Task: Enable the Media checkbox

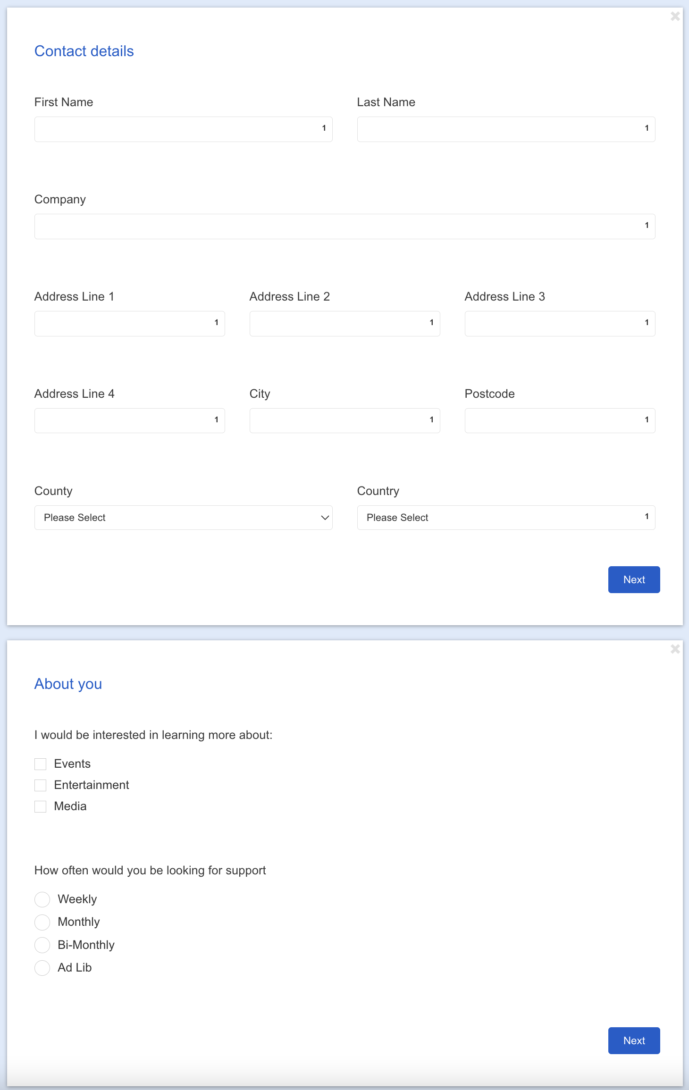Action: pyautogui.click(x=41, y=806)
